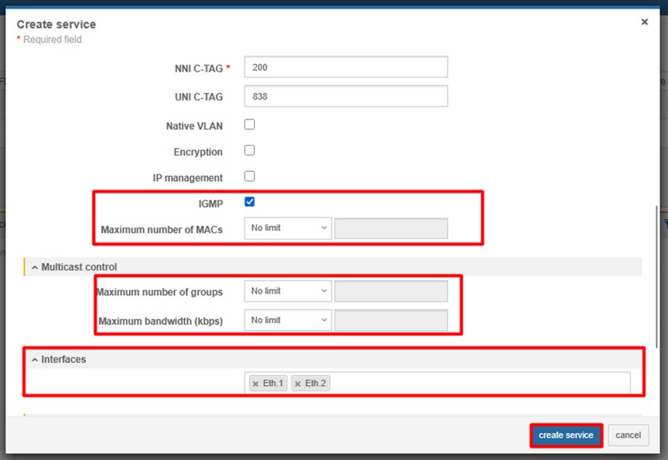Click the create service button

point(566,435)
